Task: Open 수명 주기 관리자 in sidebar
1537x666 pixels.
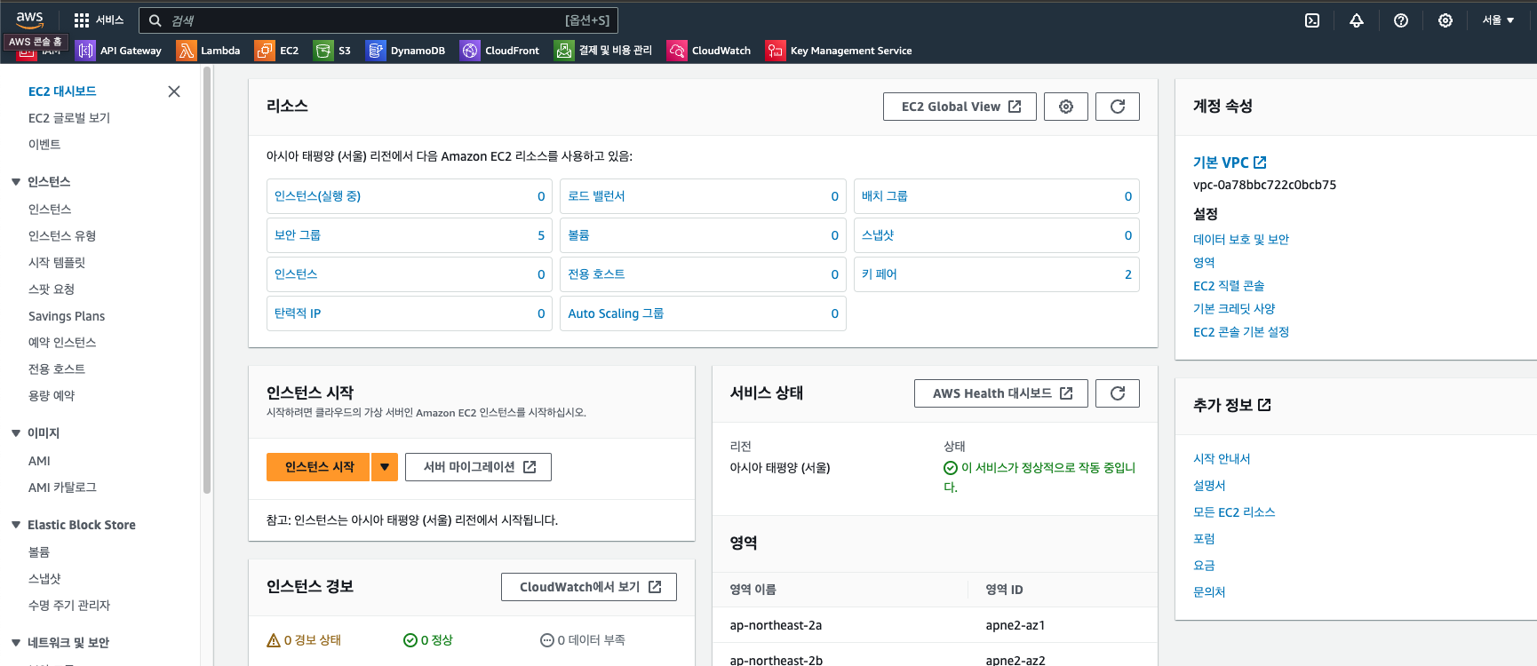Action: pos(69,606)
